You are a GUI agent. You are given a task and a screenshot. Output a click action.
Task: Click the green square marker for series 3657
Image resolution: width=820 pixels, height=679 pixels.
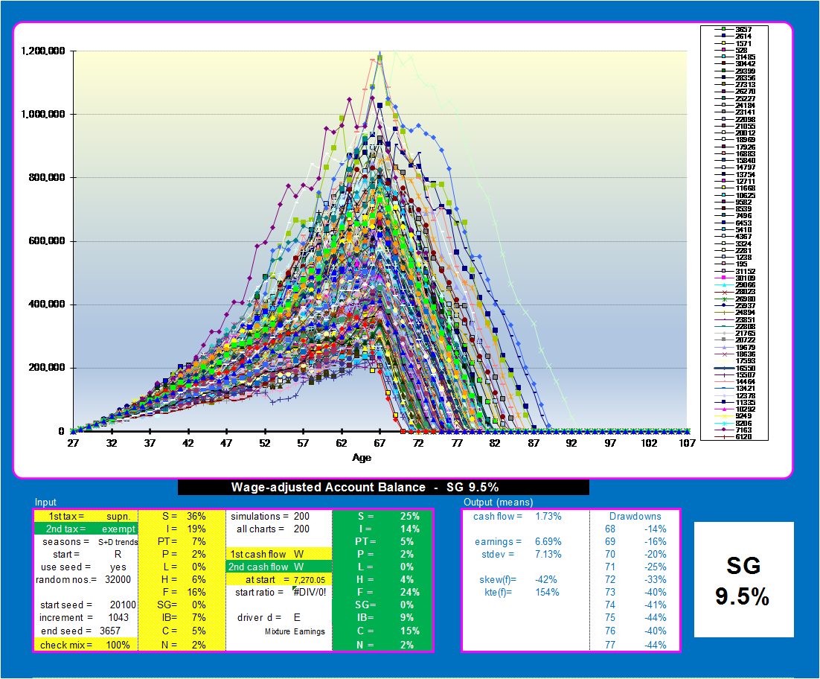[723, 29]
